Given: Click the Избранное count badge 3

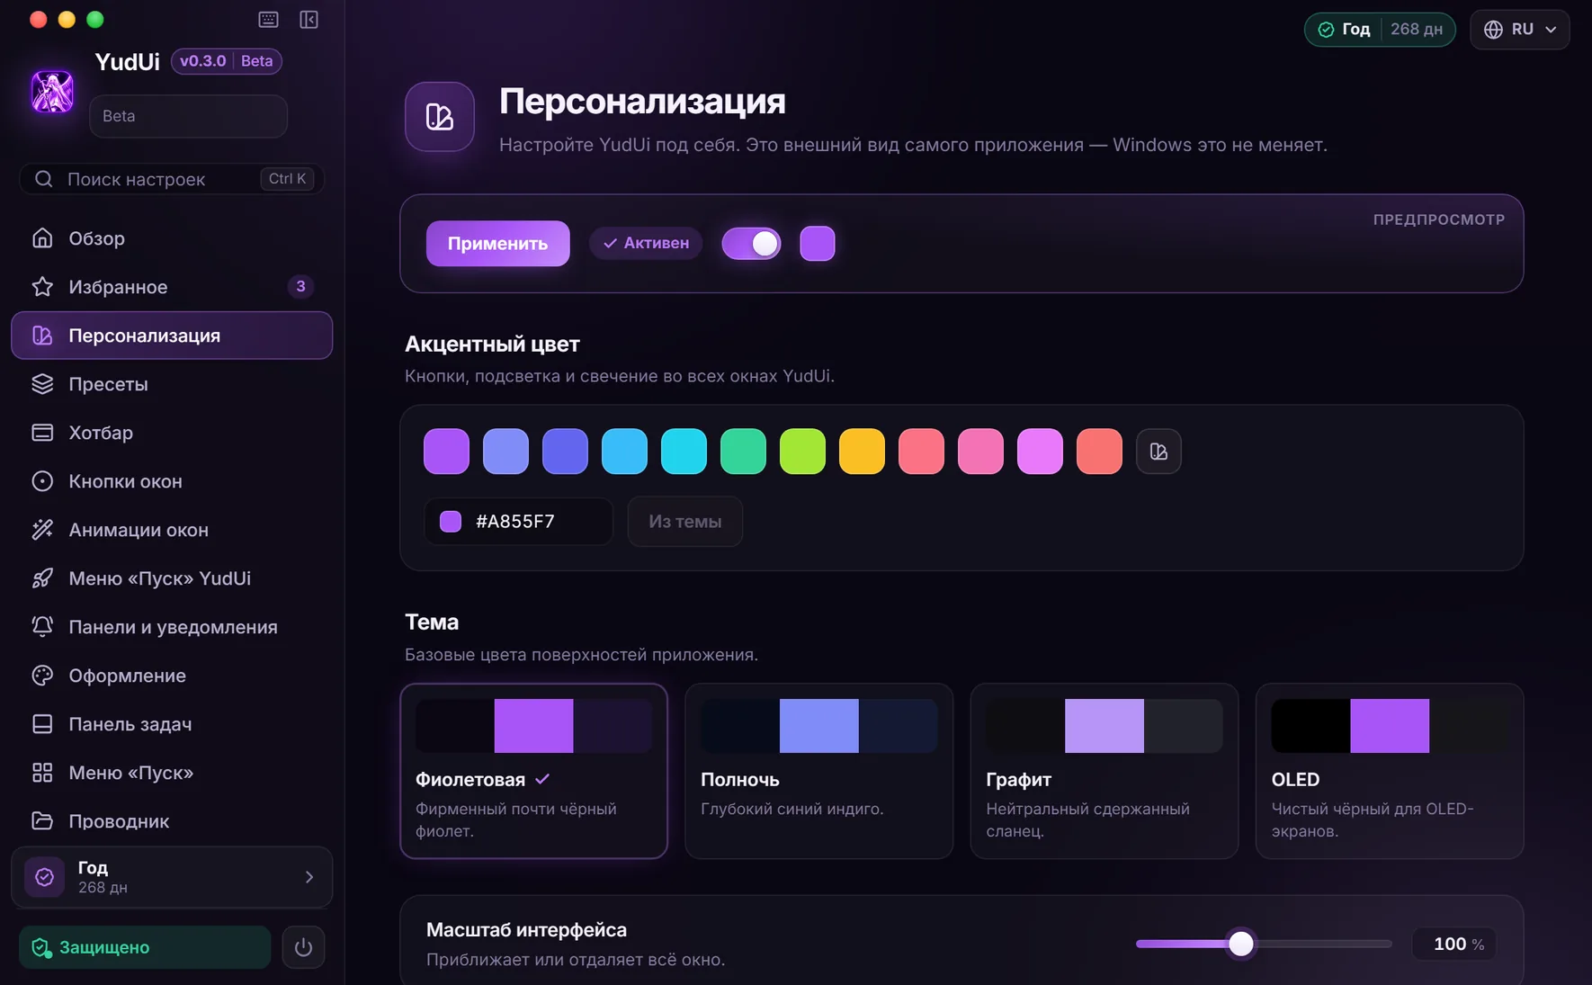Looking at the screenshot, I should 300,287.
